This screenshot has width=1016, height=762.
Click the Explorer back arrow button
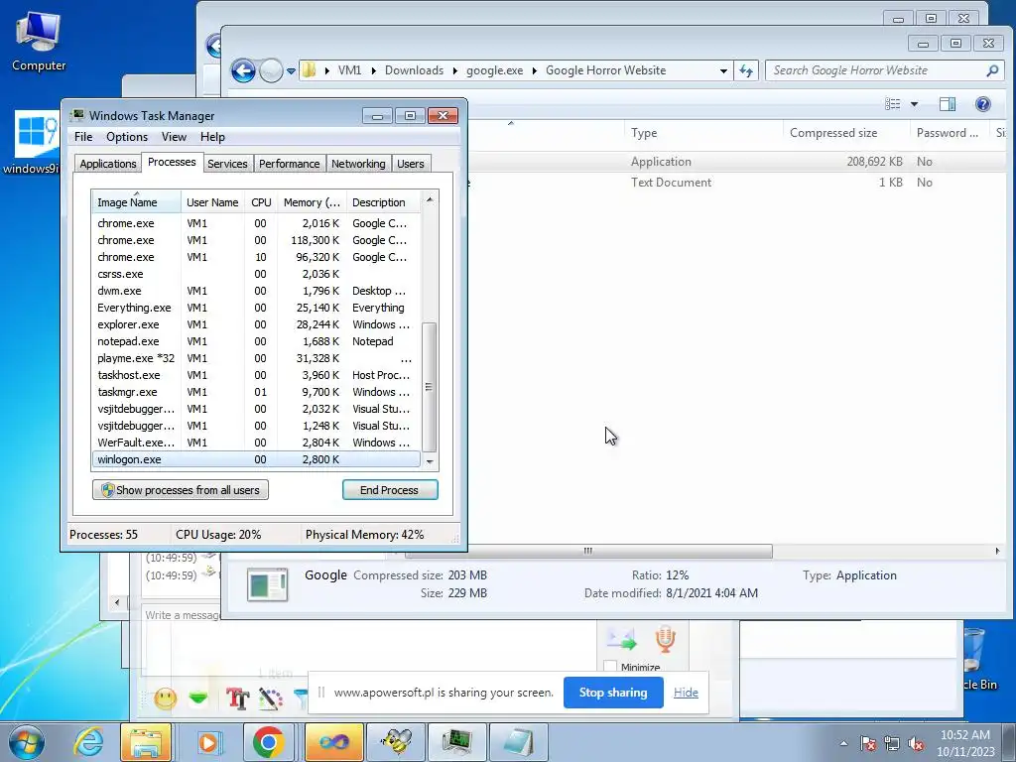244,70
